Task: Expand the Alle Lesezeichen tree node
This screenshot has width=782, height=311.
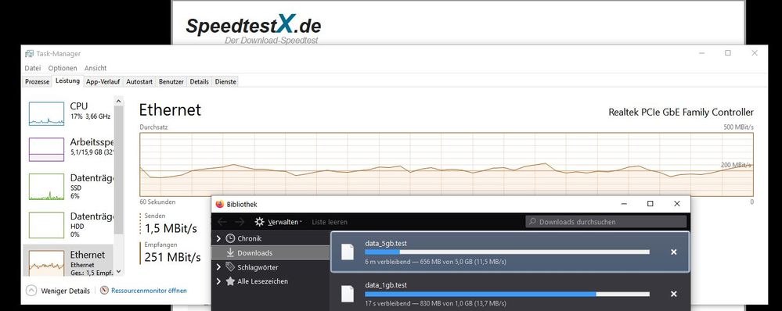Action: (x=218, y=281)
